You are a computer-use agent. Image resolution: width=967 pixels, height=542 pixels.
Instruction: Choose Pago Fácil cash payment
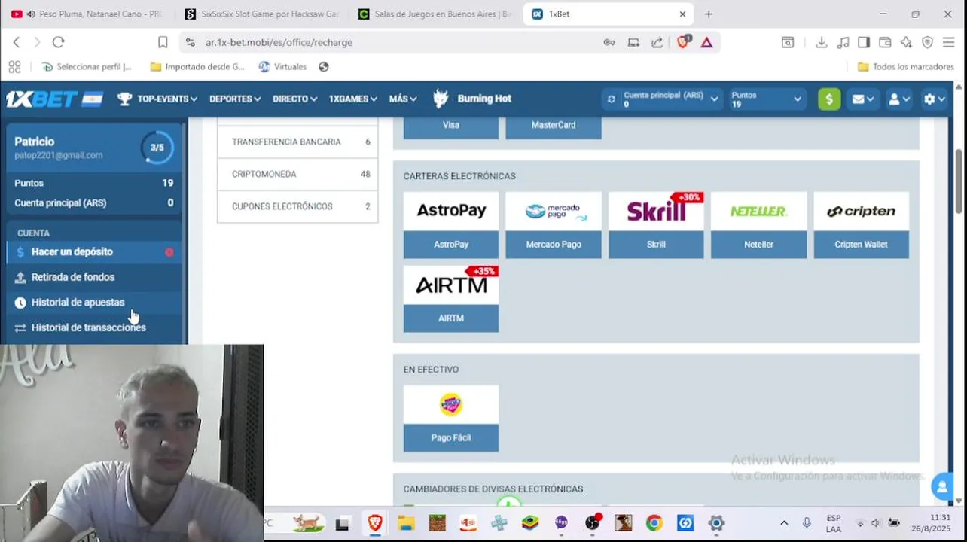pos(451,419)
